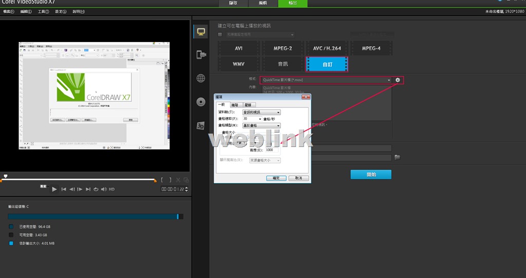
Task: Open the 檔案 File menu
Action: pos(9,11)
